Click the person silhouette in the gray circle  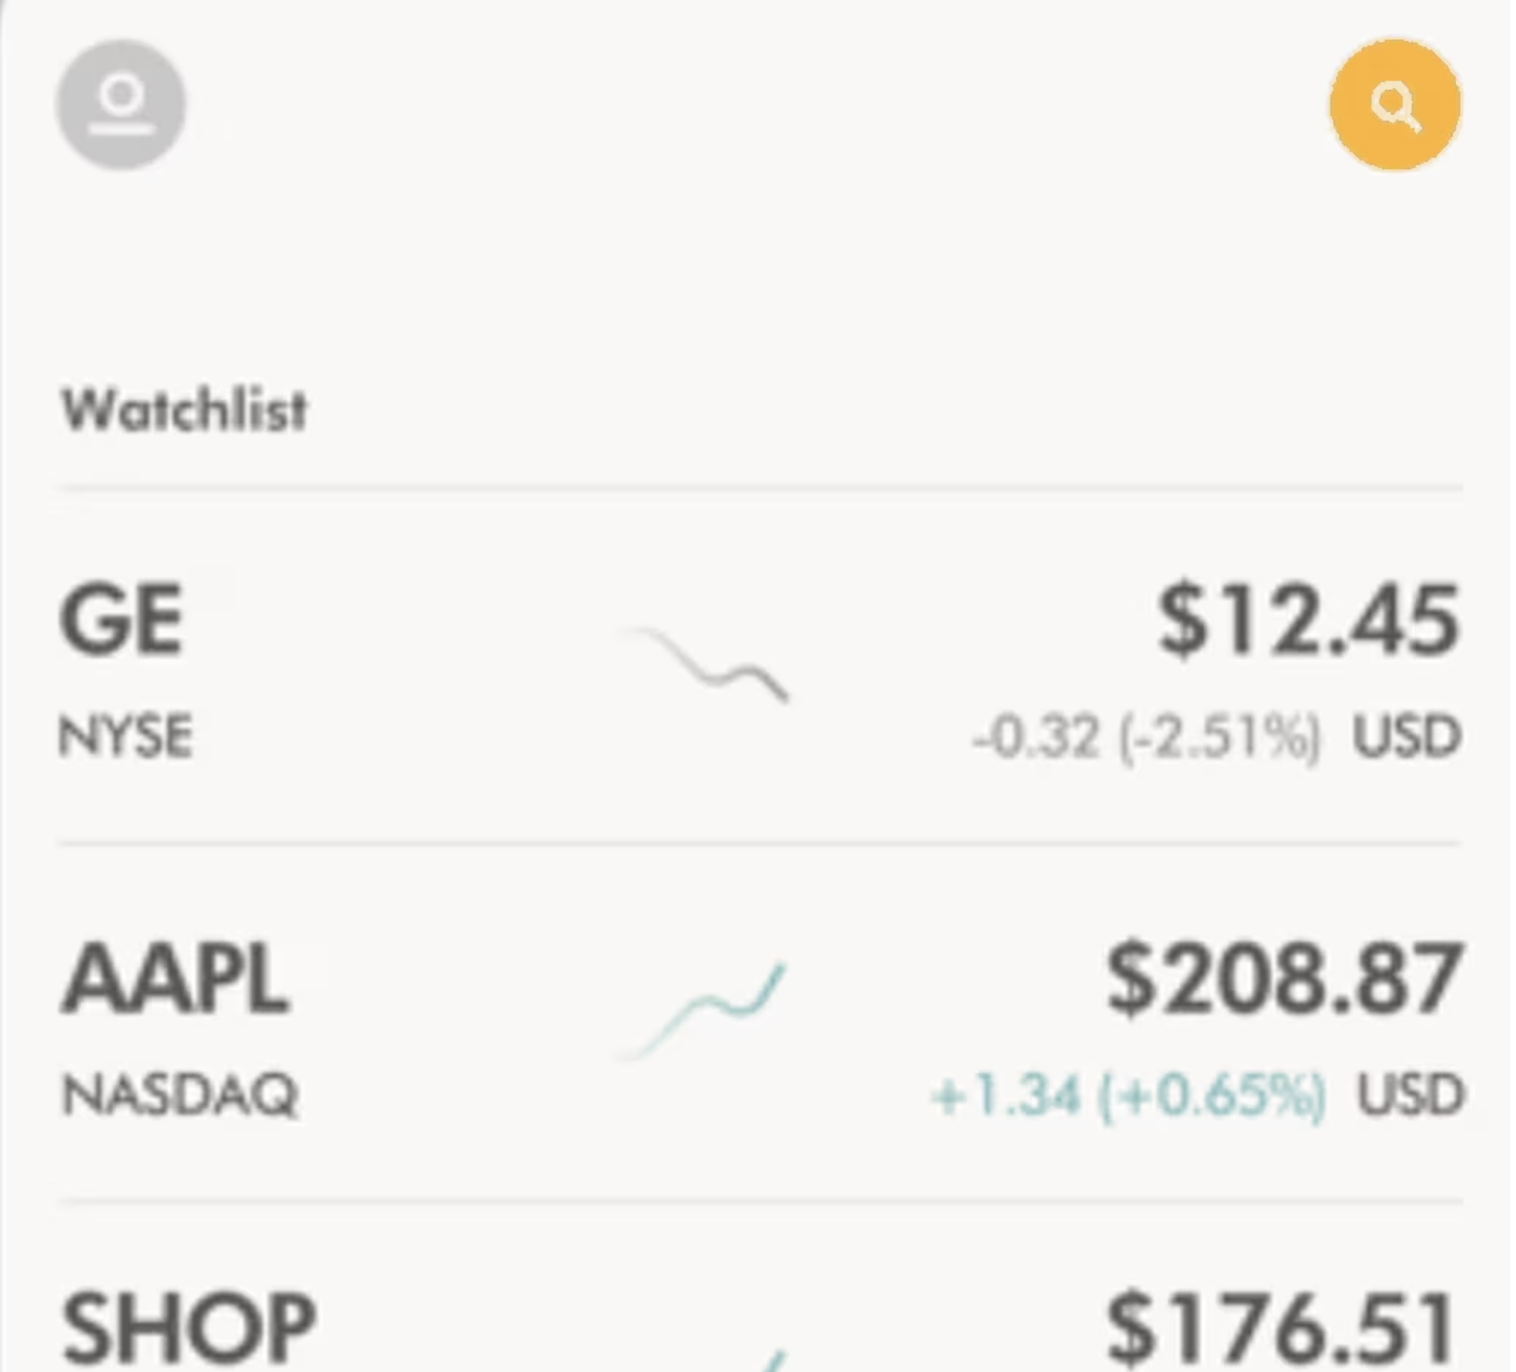click(x=121, y=104)
